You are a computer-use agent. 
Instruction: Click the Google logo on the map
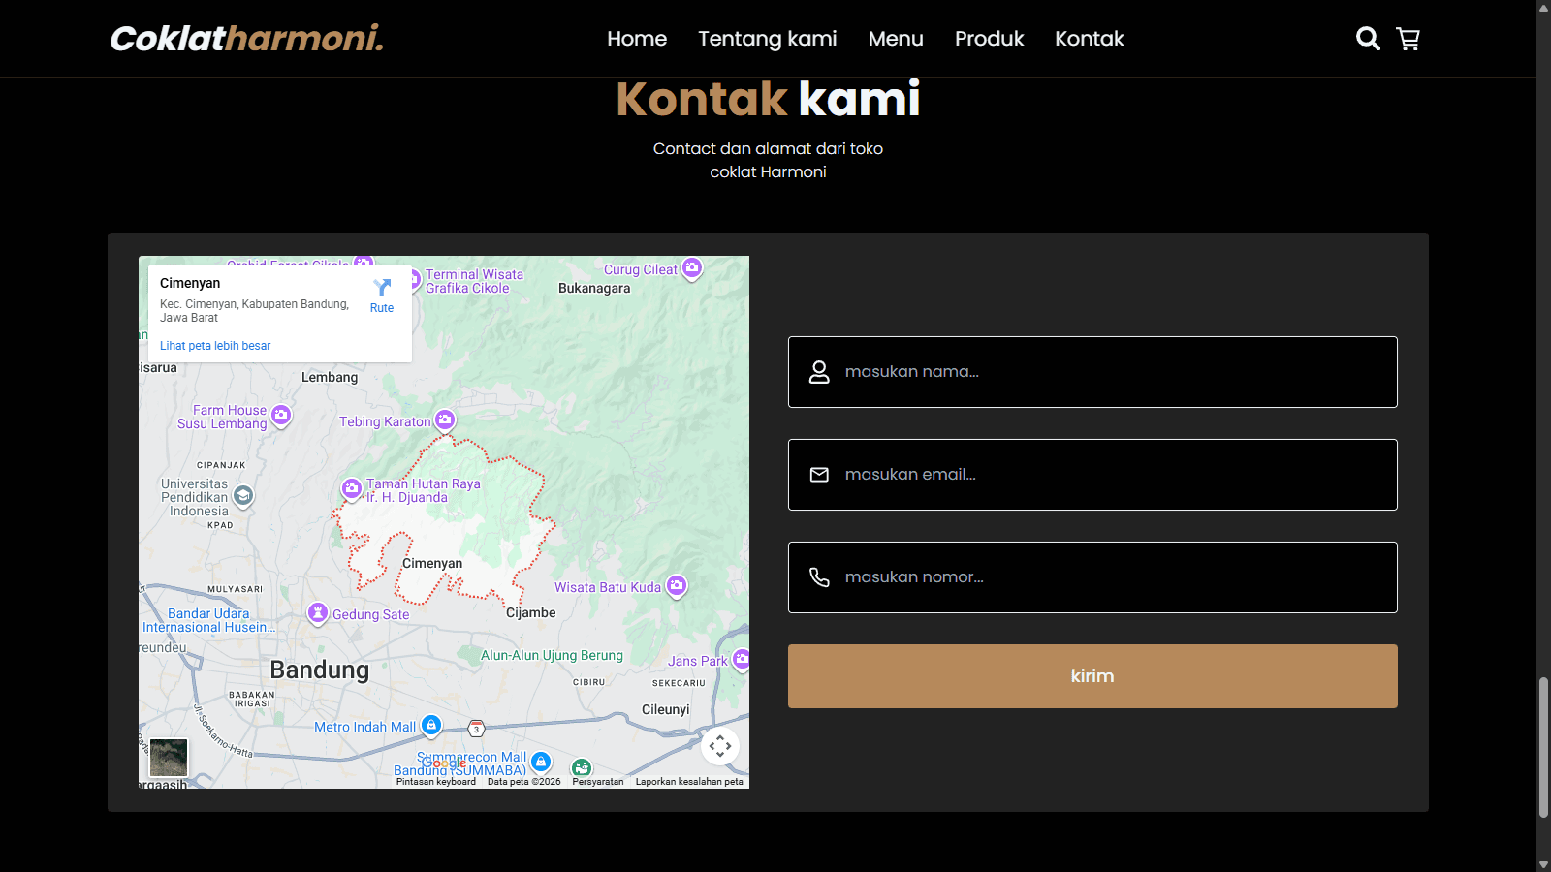tap(445, 763)
